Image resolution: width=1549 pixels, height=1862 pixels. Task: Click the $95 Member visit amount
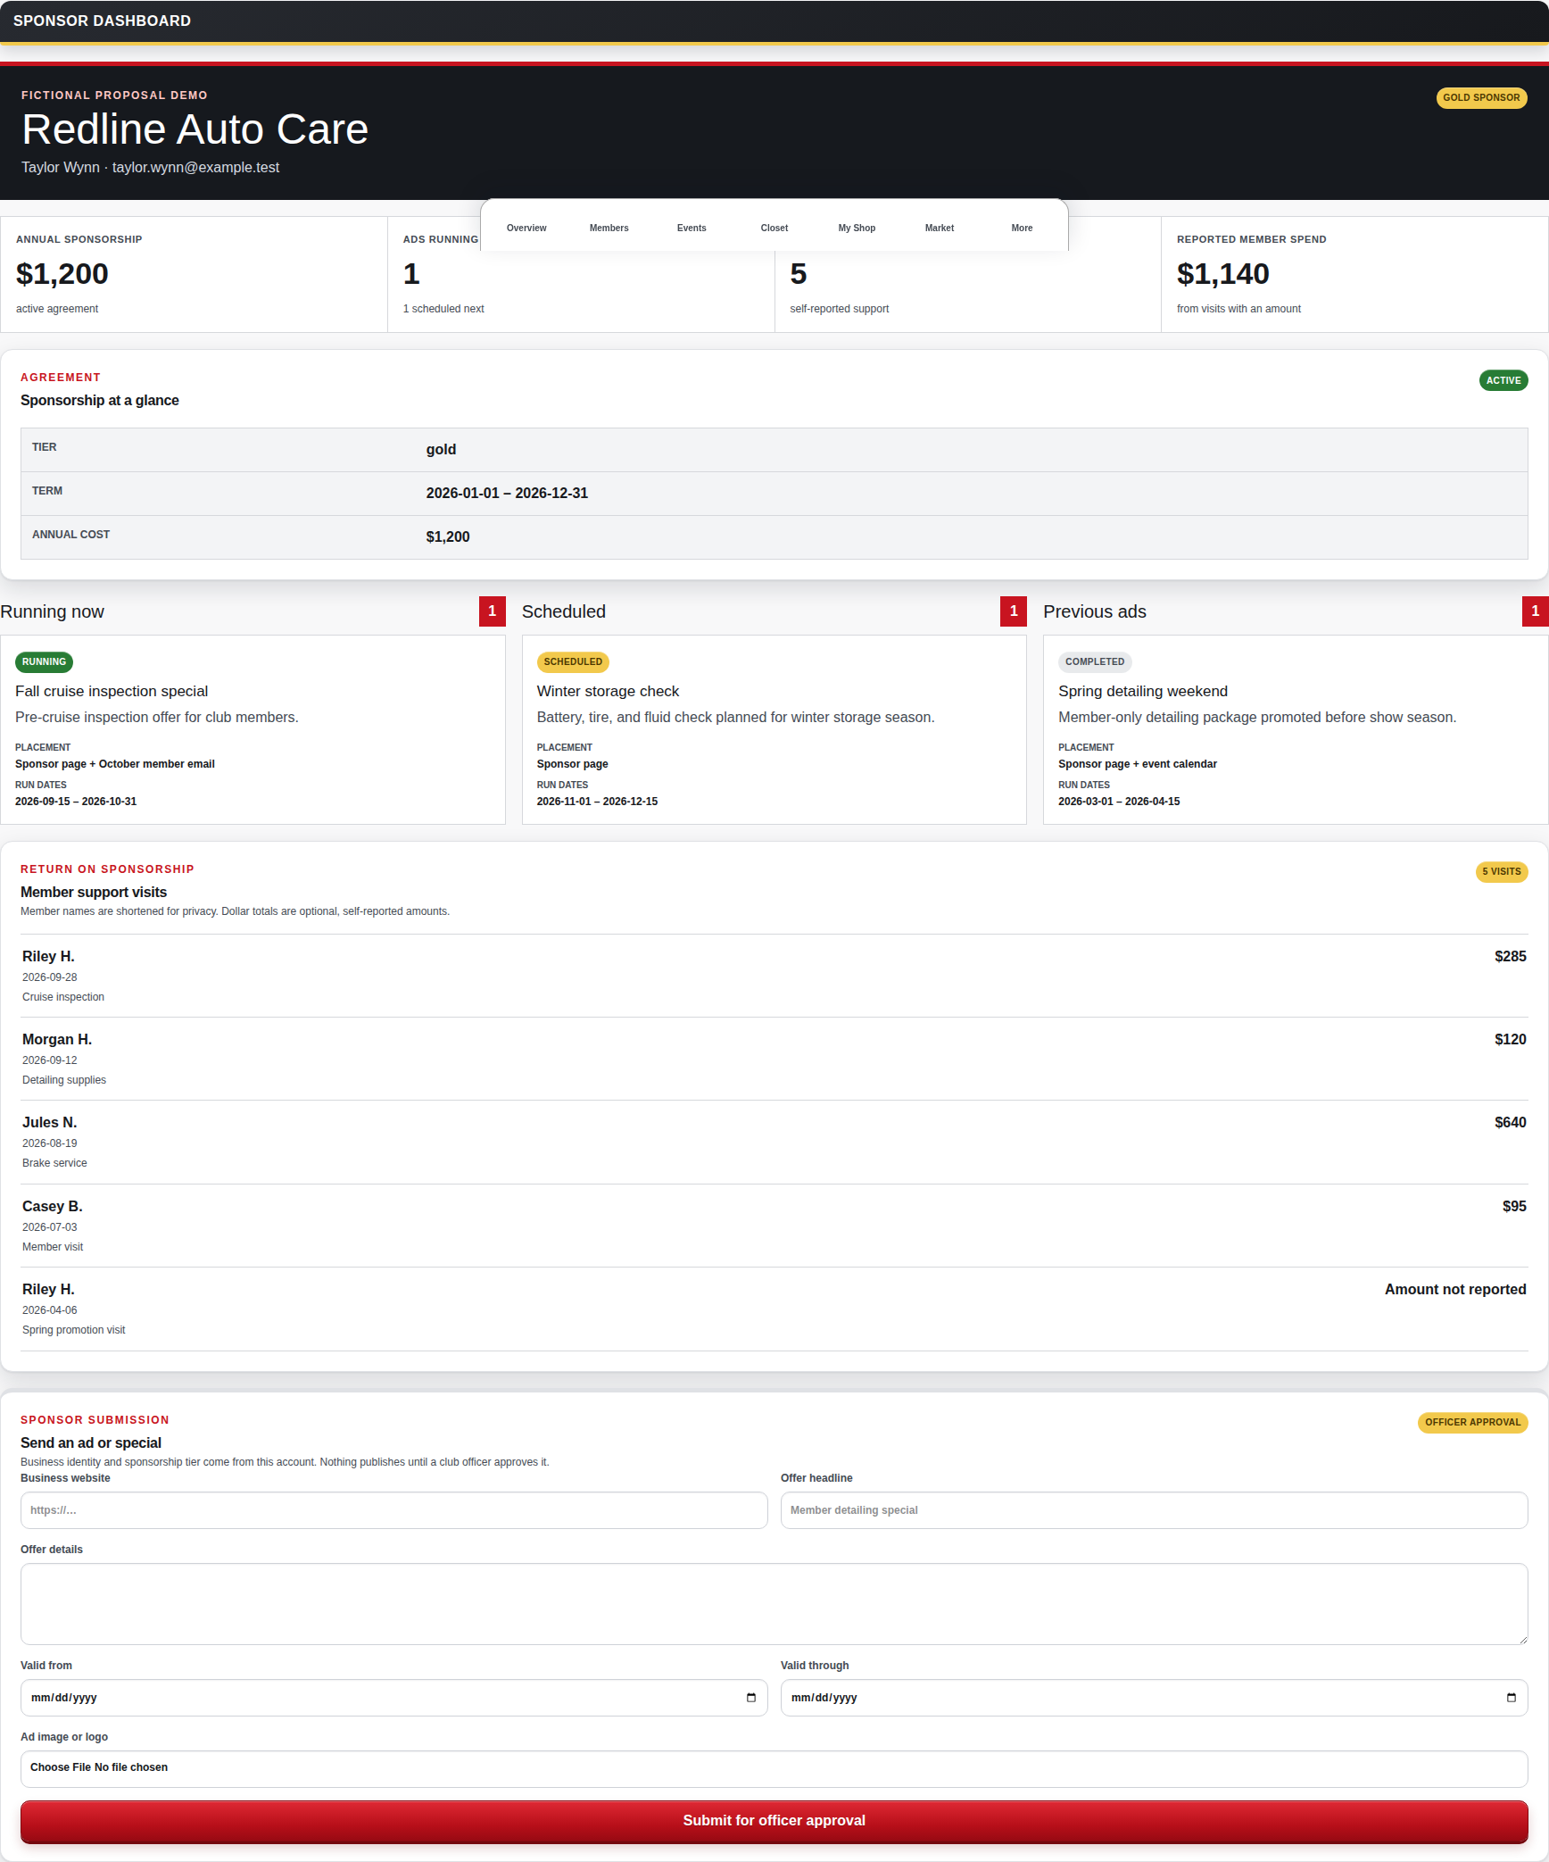coord(1514,1207)
